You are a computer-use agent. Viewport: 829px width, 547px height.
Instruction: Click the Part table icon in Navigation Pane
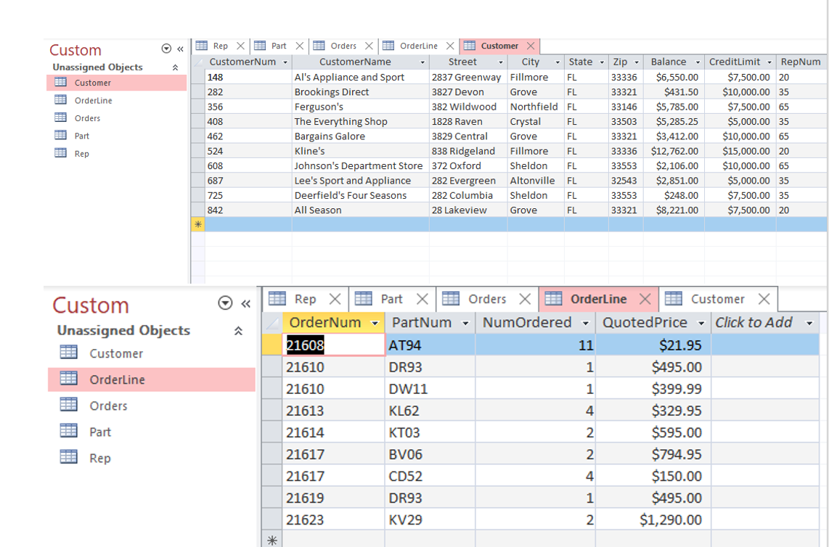(x=61, y=136)
